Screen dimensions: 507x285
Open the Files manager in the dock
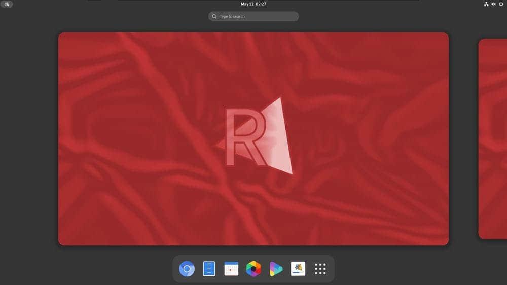[x=209, y=268]
